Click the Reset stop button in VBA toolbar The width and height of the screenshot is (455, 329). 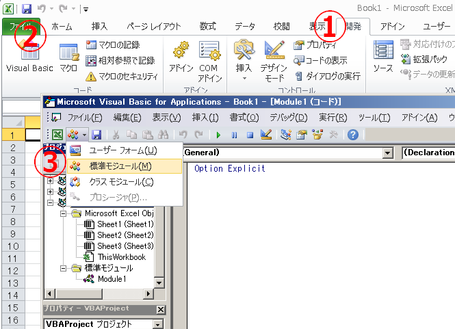pyautogui.click(x=250, y=135)
